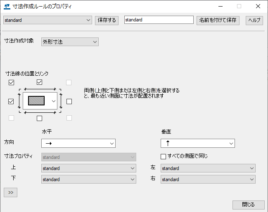Open the horizontal direction arrow dropdown
The height and width of the screenshot is (212, 268).
78,143
